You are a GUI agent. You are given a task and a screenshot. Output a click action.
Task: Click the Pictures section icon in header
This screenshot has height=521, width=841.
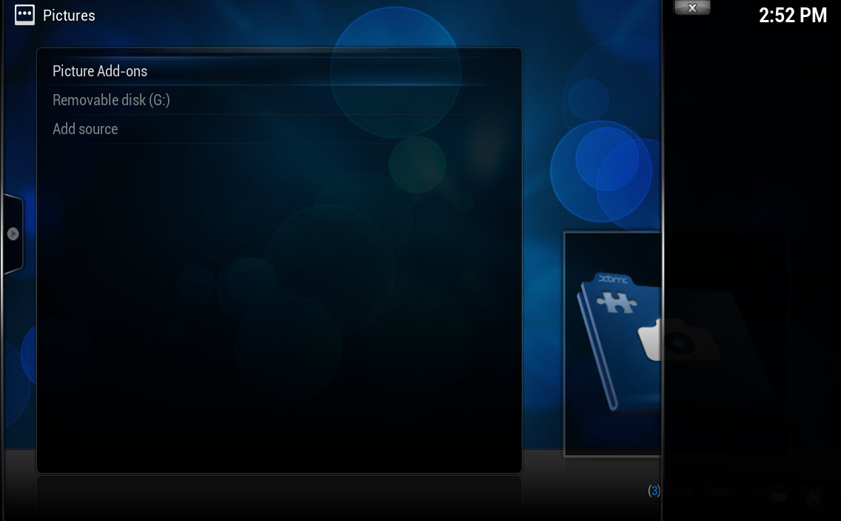pyautogui.click(x=24, y=15)
